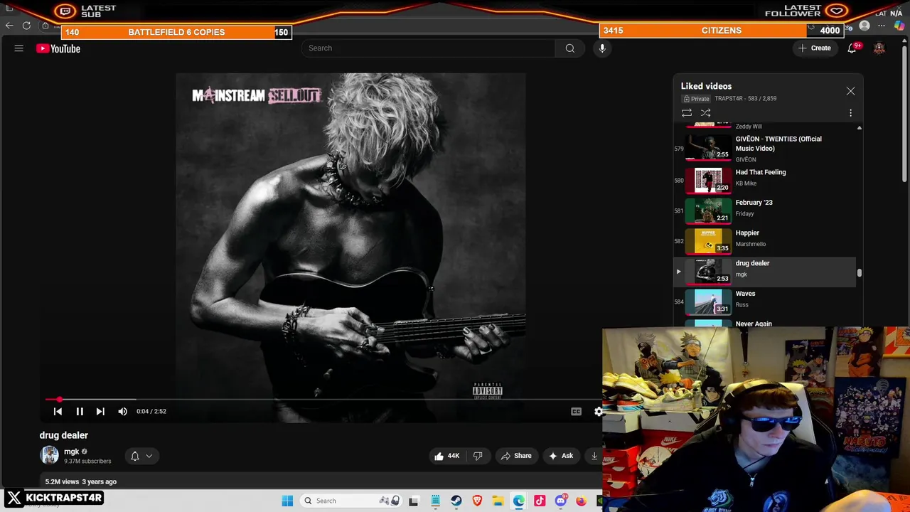The width and height of the screenshot is (910, 512).
Task: Switch to Microsoft Edge in the taskbar
Action: coord(519,501)
